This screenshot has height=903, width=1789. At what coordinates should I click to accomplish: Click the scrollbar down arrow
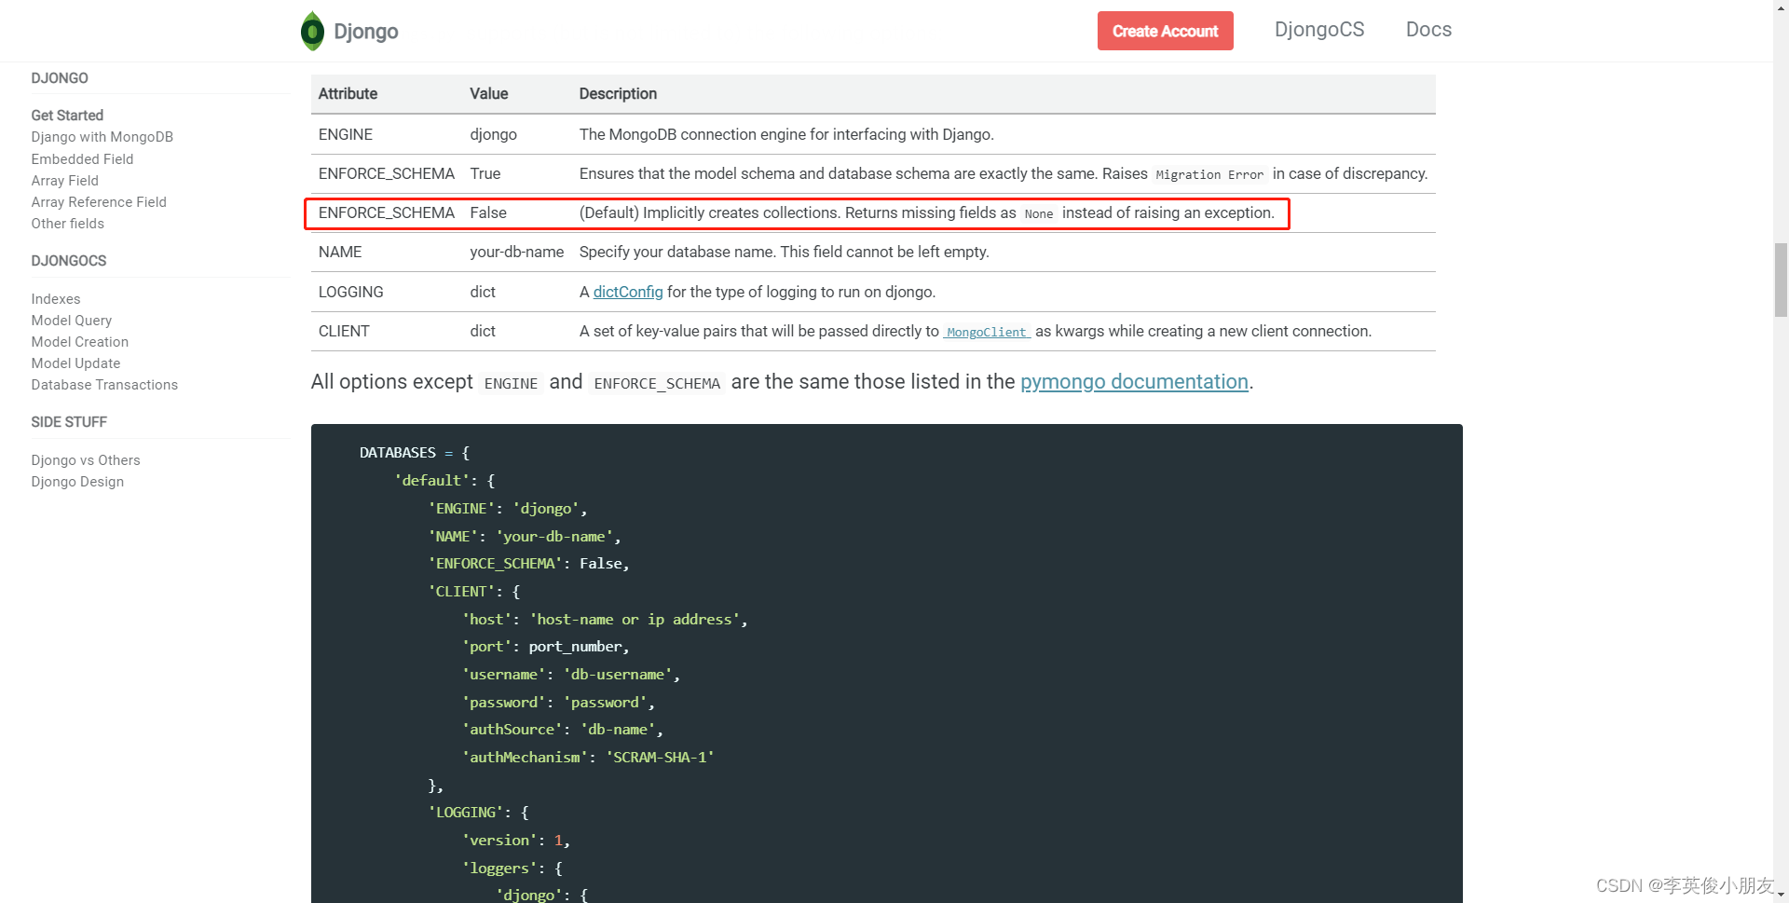[x=1781, y=896]
